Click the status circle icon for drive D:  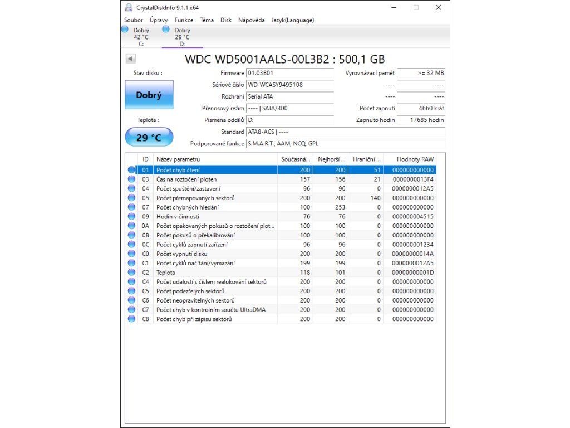point(165,29)
